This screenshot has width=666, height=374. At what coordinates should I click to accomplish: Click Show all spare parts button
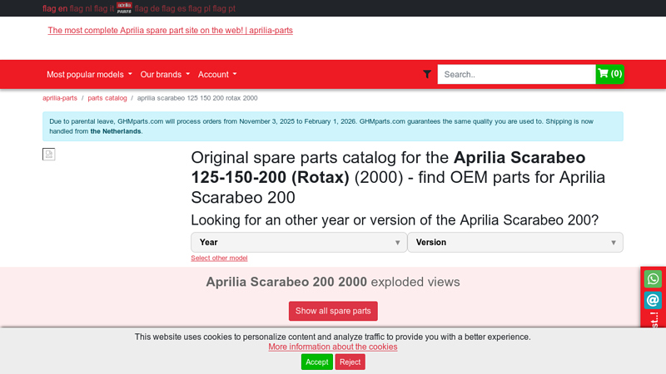pyautogui.click(x=333, y=311)
